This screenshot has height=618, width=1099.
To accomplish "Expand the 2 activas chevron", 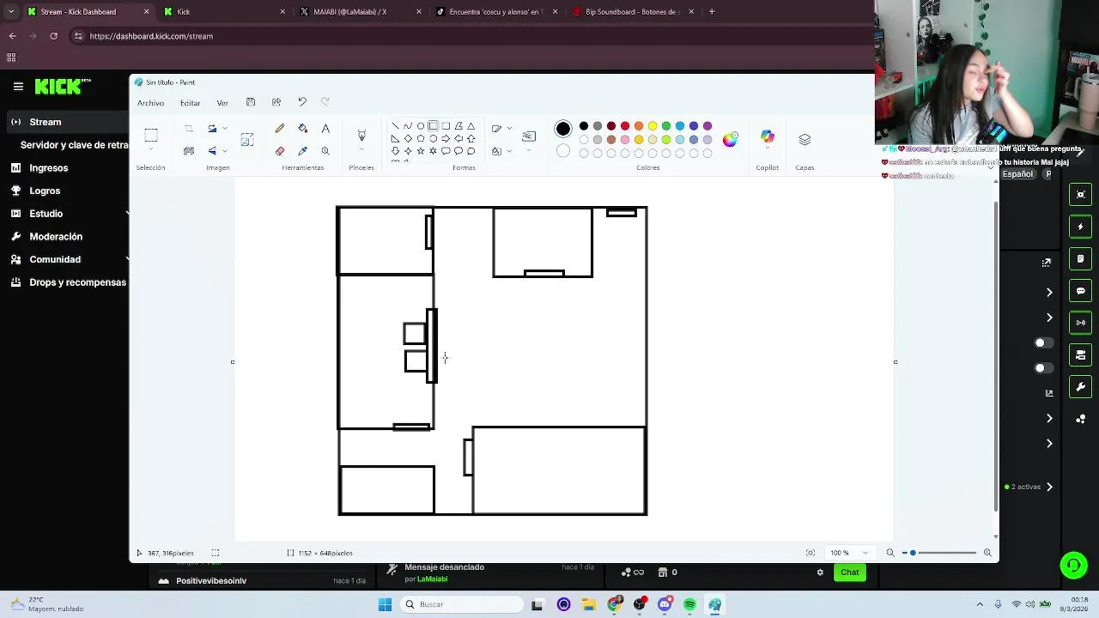I will click(x=1049, y=487).
